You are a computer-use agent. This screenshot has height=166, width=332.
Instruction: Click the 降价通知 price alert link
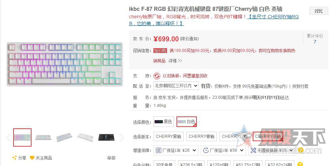click(x=189, y=39)
